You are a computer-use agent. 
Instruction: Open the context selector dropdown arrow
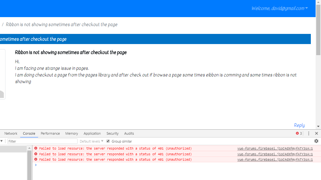point(1,141)
